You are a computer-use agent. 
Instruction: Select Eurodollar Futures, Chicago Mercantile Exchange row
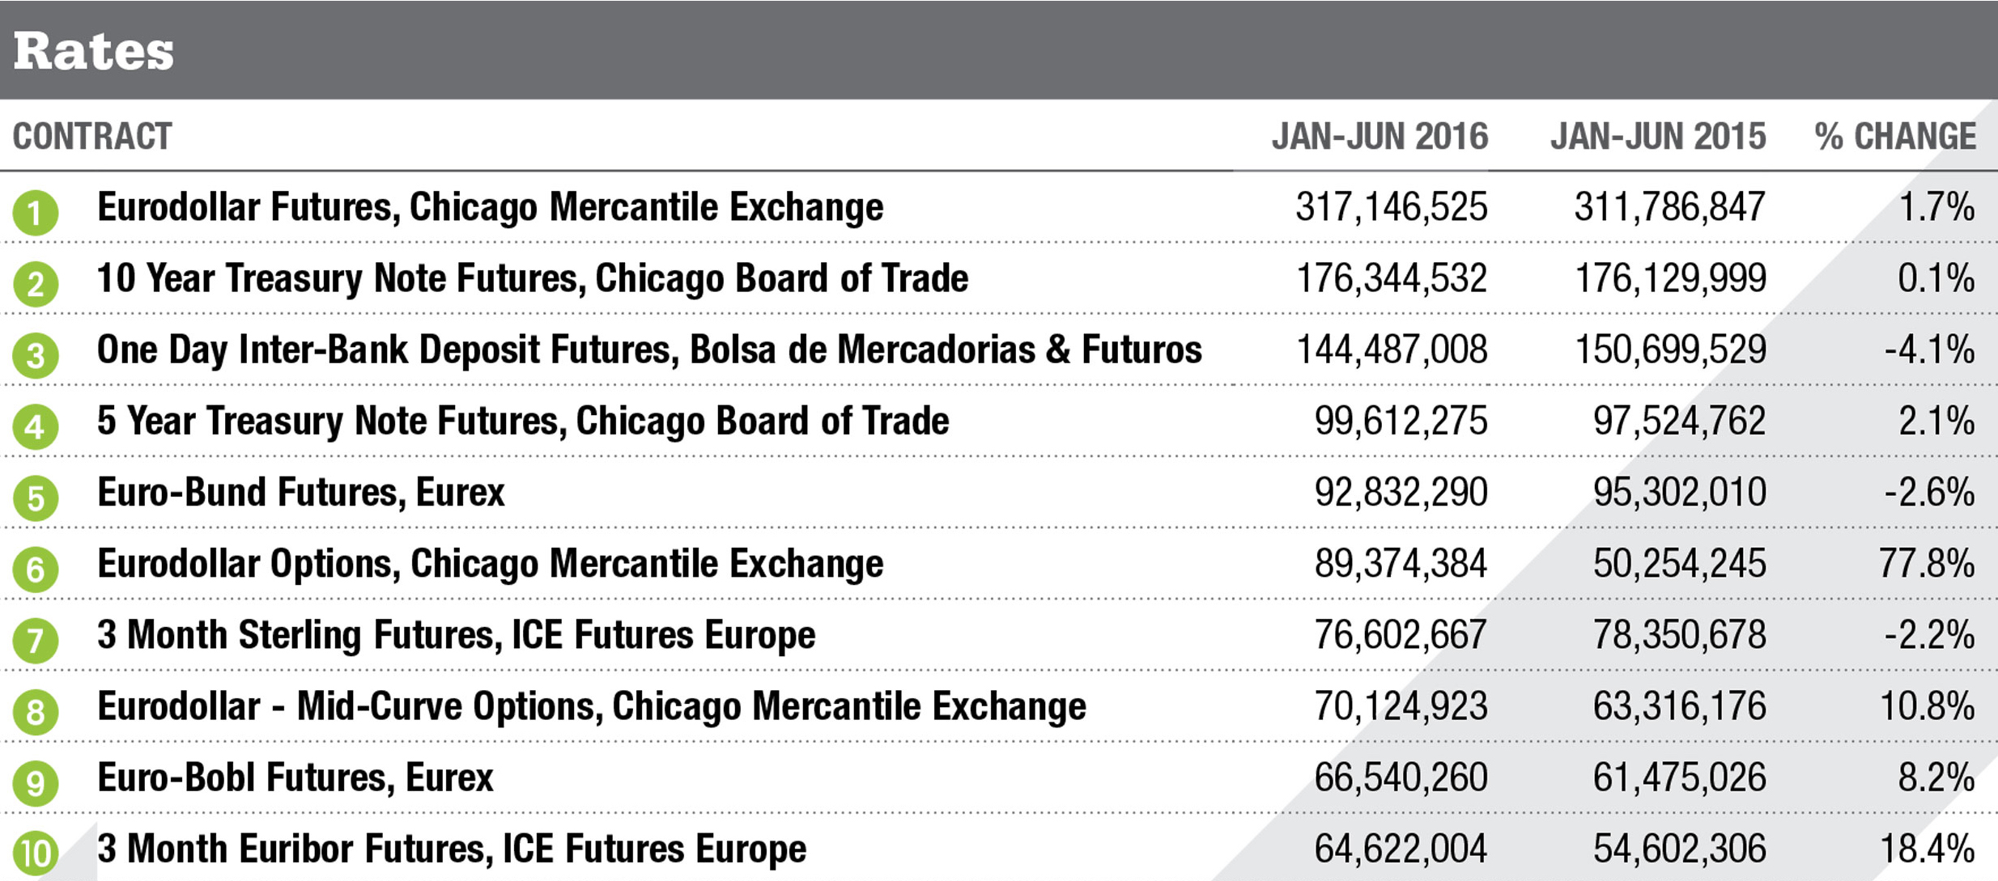click(x=490, y=207)
